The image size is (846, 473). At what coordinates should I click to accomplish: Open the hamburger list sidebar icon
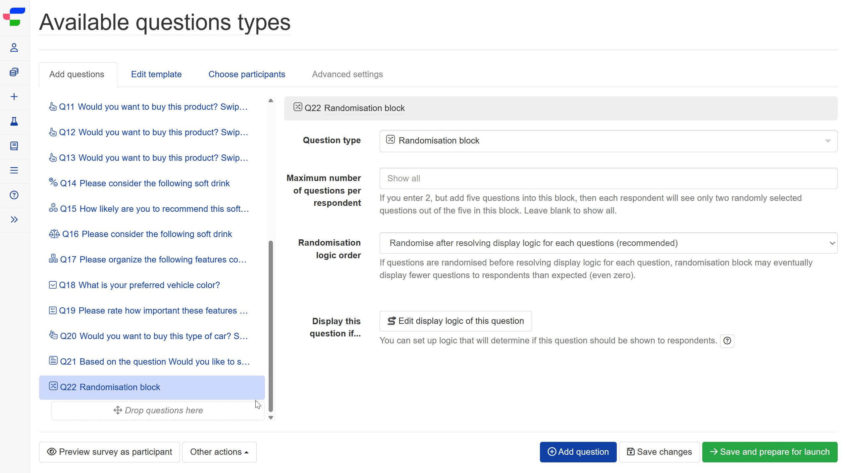(x=14, y=170)
